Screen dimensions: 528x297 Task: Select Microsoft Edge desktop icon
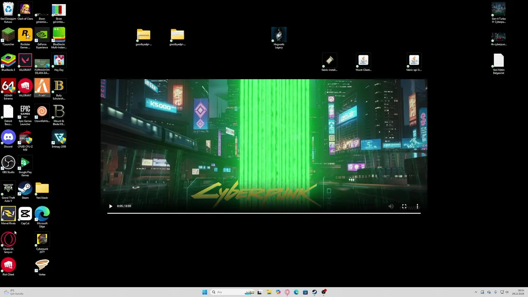pyautogui.click(x=42, y=217)
